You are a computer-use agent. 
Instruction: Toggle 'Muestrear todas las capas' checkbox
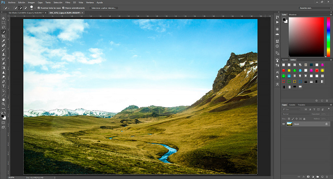coord(39,8)
